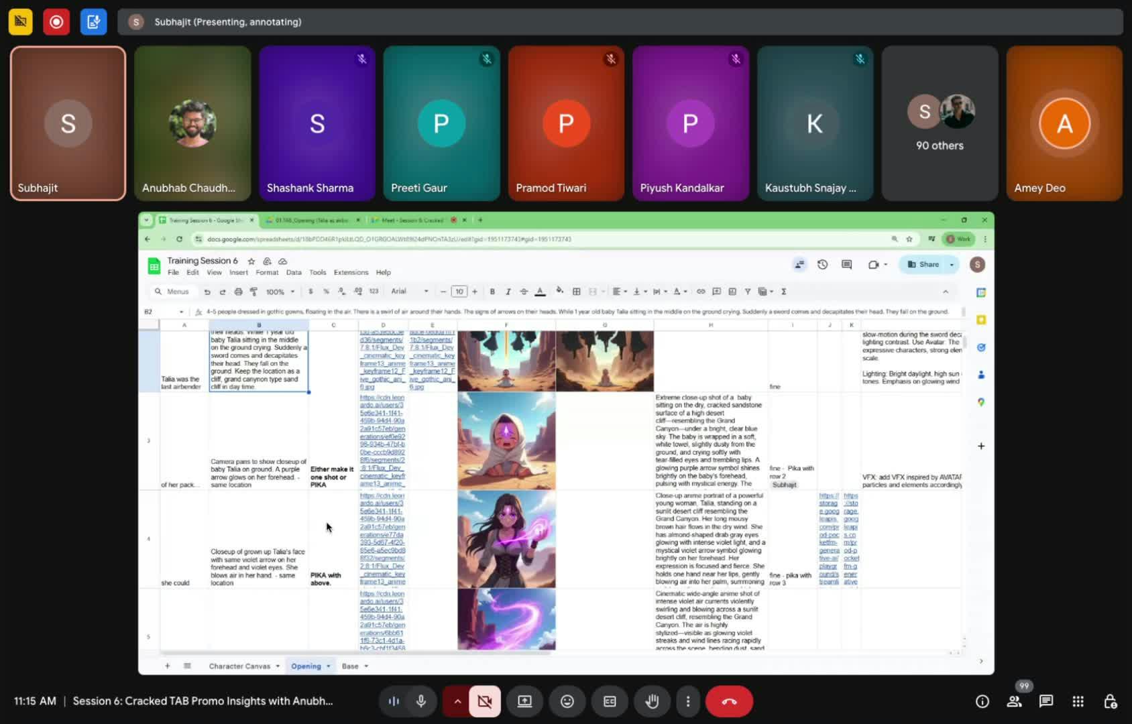Open the activities grid icon
This screenshot has width=1132, height=724.
tap(1078, 701)
